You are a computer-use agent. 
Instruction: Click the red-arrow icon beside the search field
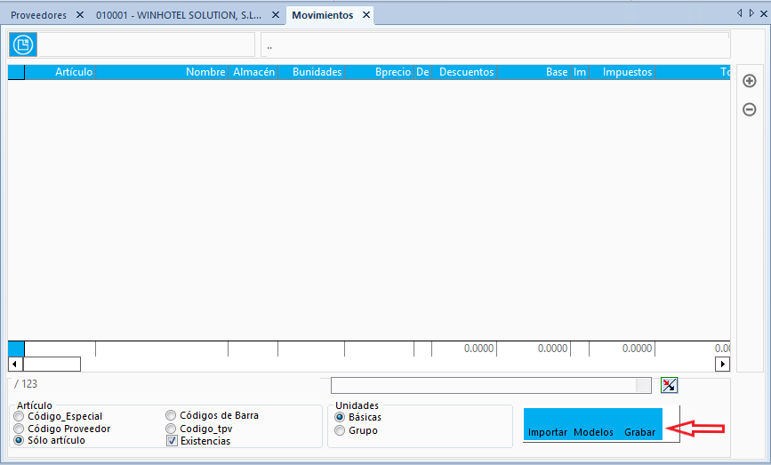pyautogui.click(x=670, y=385)
